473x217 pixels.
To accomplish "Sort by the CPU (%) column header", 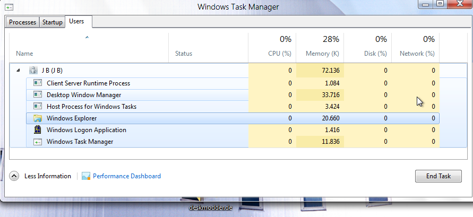I will point(272,48).
